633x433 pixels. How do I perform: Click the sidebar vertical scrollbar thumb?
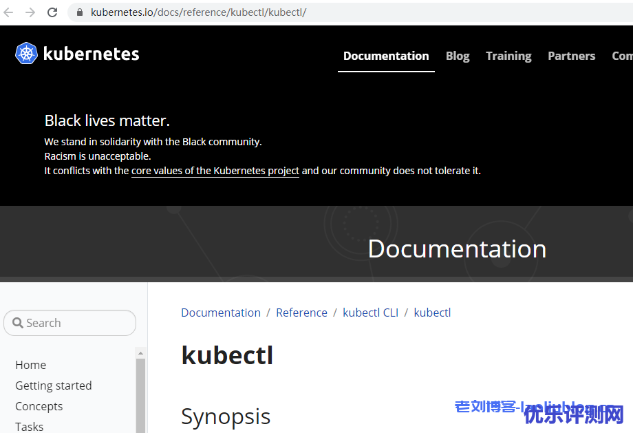(x=140, y=395)
